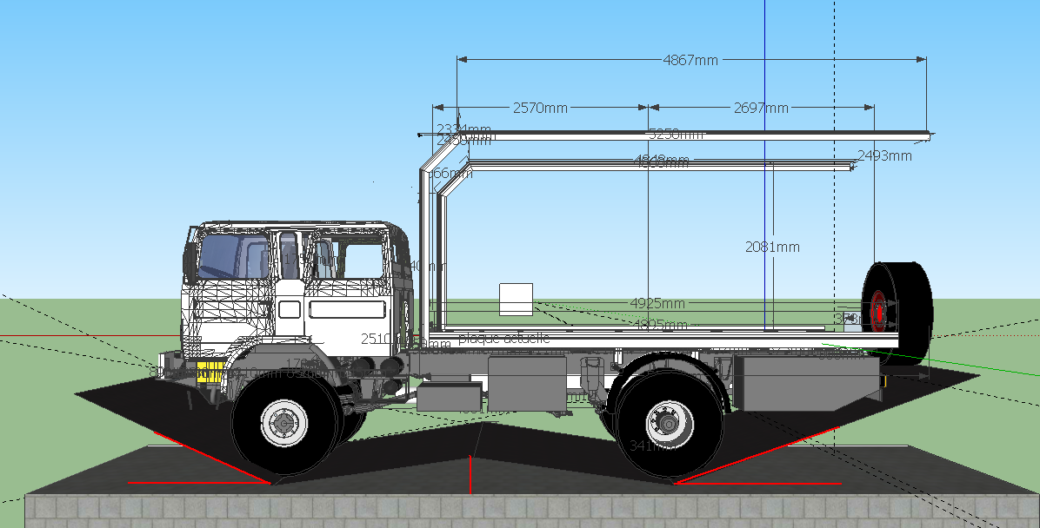Click the front wheel hub of truck

coord(283,423)
